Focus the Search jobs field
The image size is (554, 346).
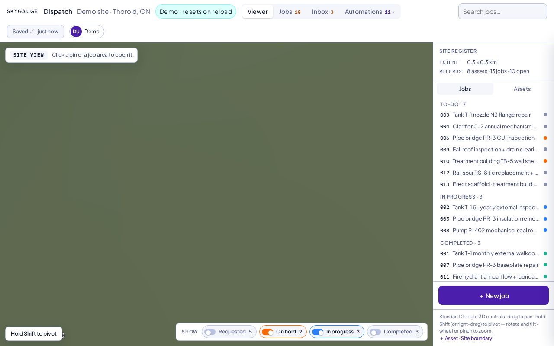502,12
